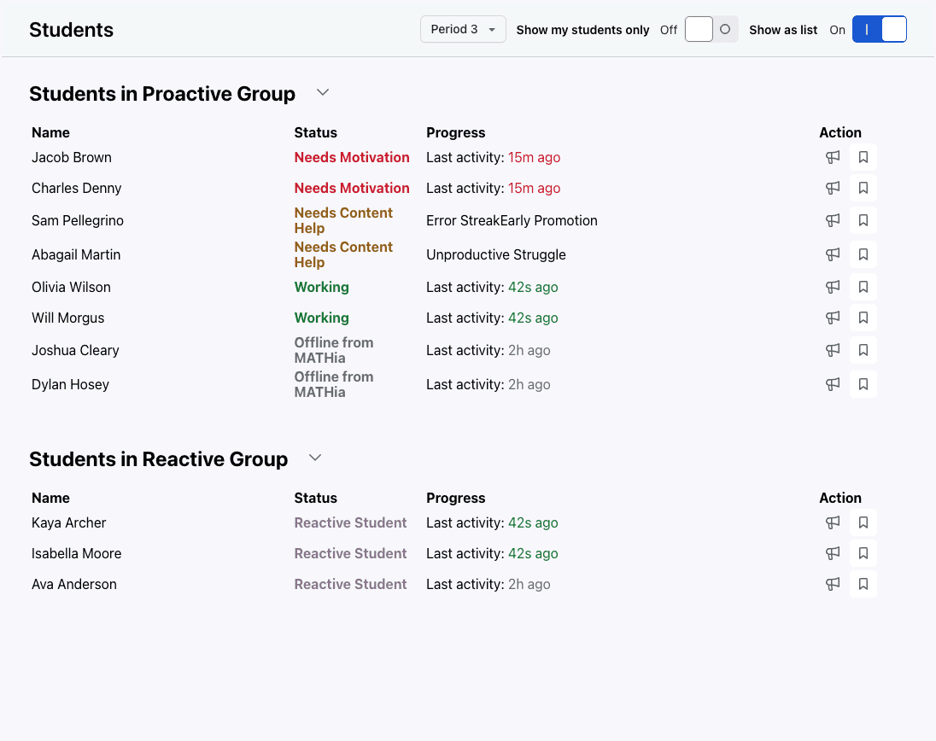
Task: Click the Students in Proactive Group heading
Action: pos(162,94)
